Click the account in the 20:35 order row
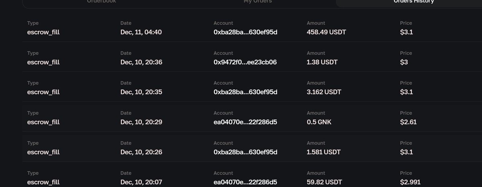 (x=245, y=92)
